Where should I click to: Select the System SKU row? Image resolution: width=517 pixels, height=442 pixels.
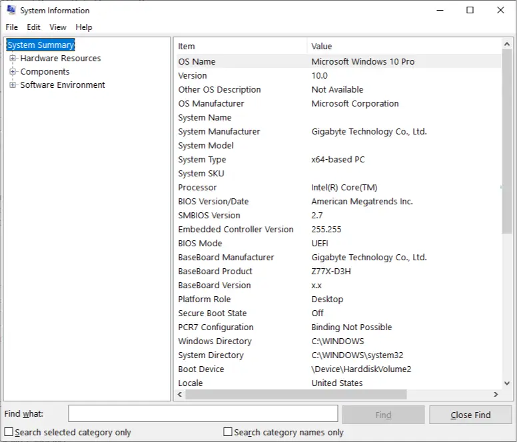tap(338, 174)
